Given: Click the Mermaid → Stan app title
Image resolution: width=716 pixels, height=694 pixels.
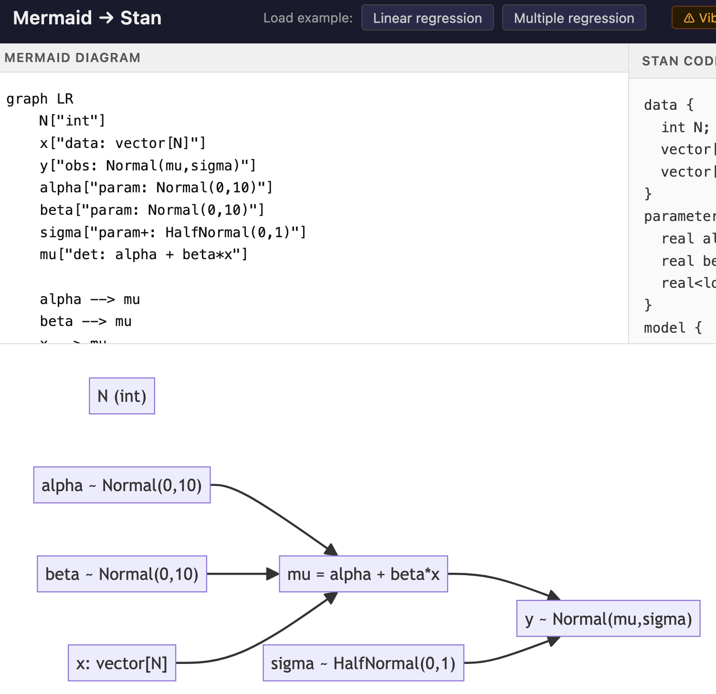Looking at the screenshot, I should click(x=87, y=18).
